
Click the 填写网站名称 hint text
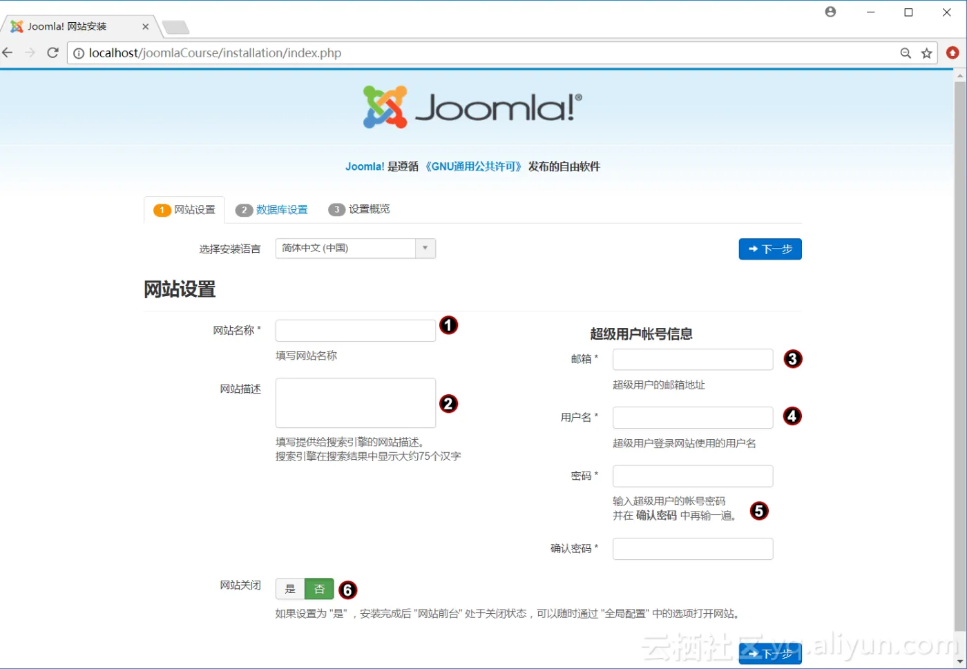[x=306, y=356]
